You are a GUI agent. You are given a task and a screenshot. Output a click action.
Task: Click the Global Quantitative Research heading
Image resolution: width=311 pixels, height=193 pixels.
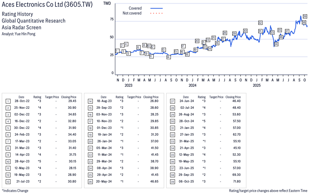click(34, 21)
